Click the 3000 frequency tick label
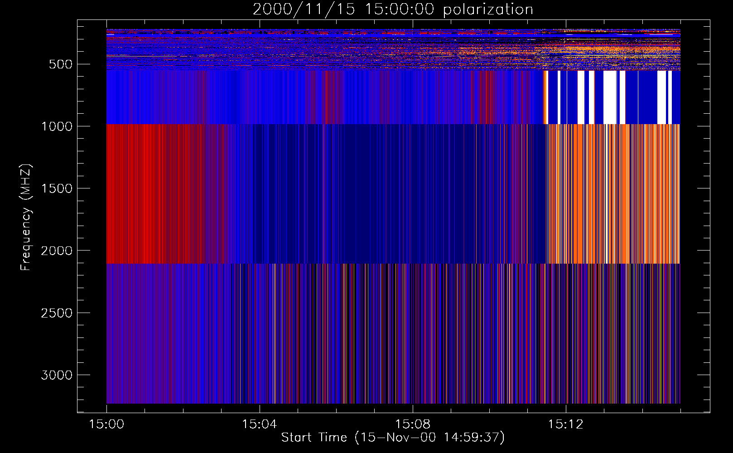 (x=57, y=375)
